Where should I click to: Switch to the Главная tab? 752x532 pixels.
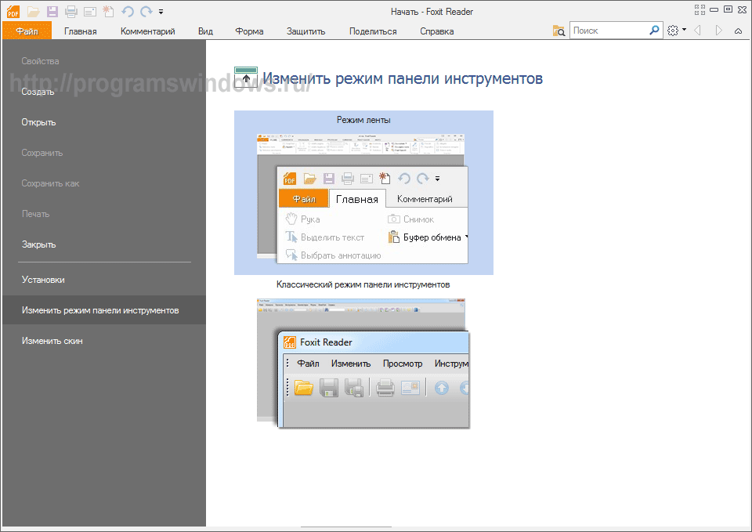pos(81,31)
